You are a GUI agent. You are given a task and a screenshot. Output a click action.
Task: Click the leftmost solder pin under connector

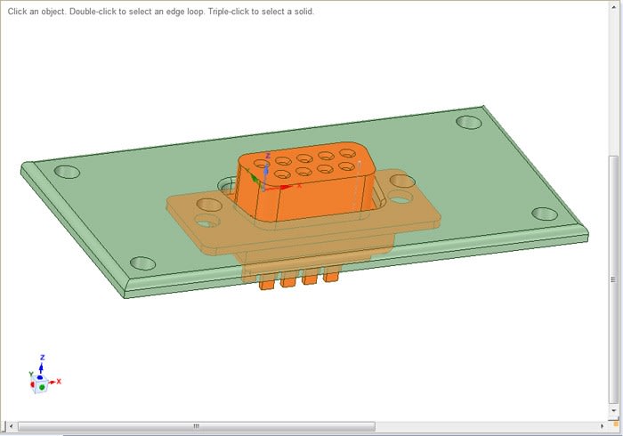pos(266,282)
